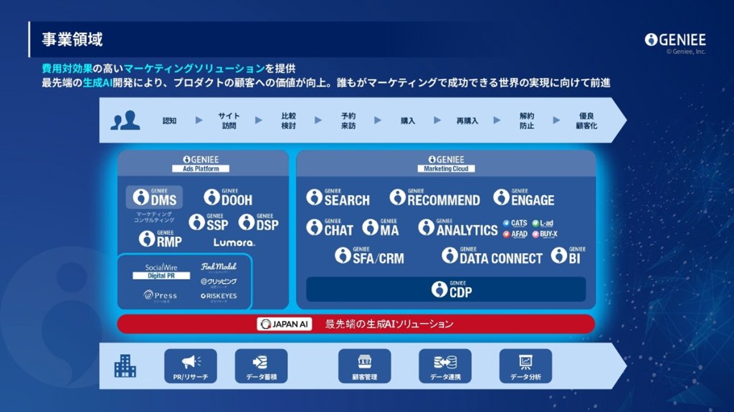Open GENIEE SEARCH via its icon
The image size is (734, 412).
click(316, 197)
